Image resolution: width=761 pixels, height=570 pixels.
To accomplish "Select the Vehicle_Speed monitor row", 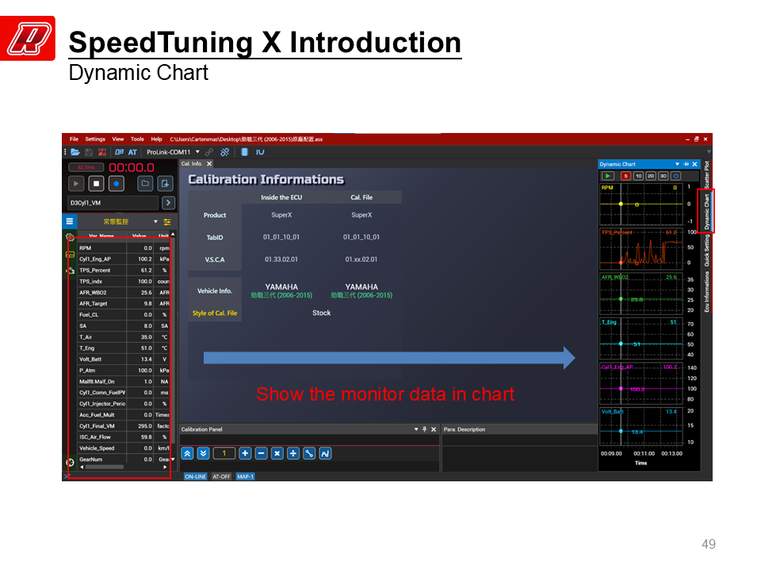I will 124,448.
